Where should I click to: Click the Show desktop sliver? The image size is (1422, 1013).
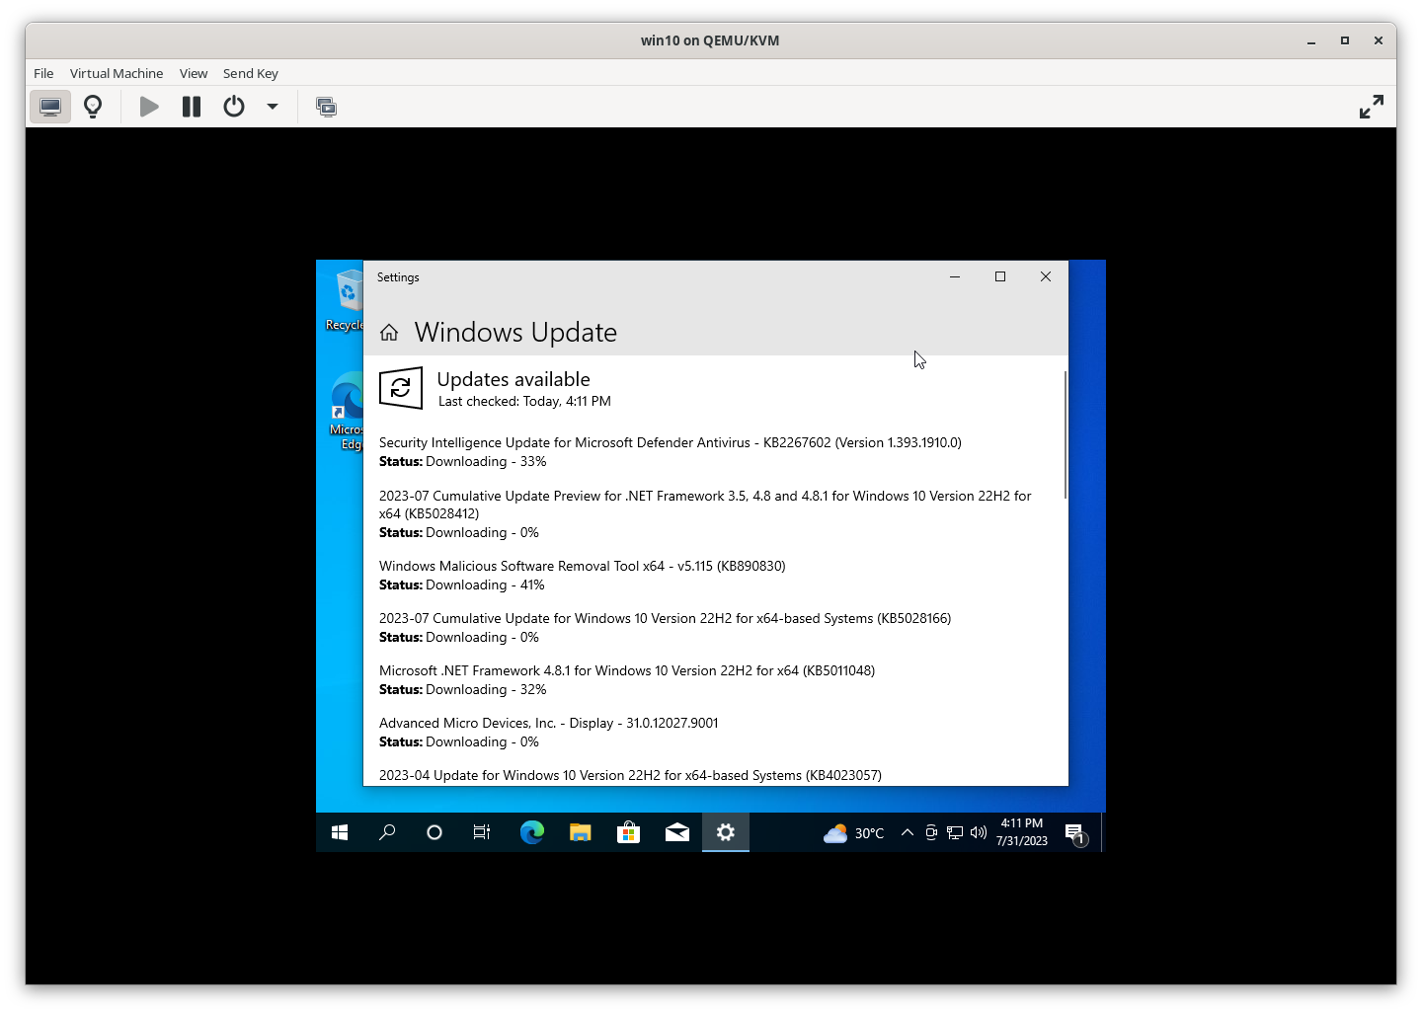click(x=1103, y=832)
